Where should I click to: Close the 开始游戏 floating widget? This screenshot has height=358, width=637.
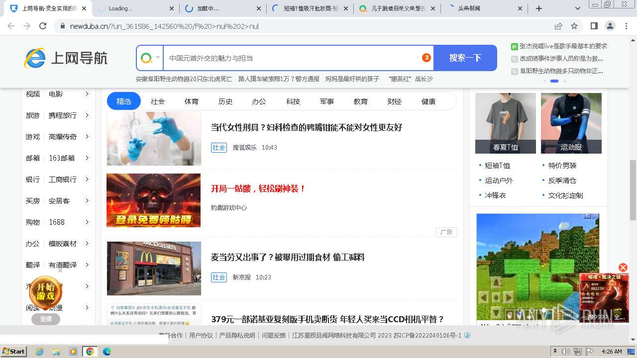click(x=60, y=270)
